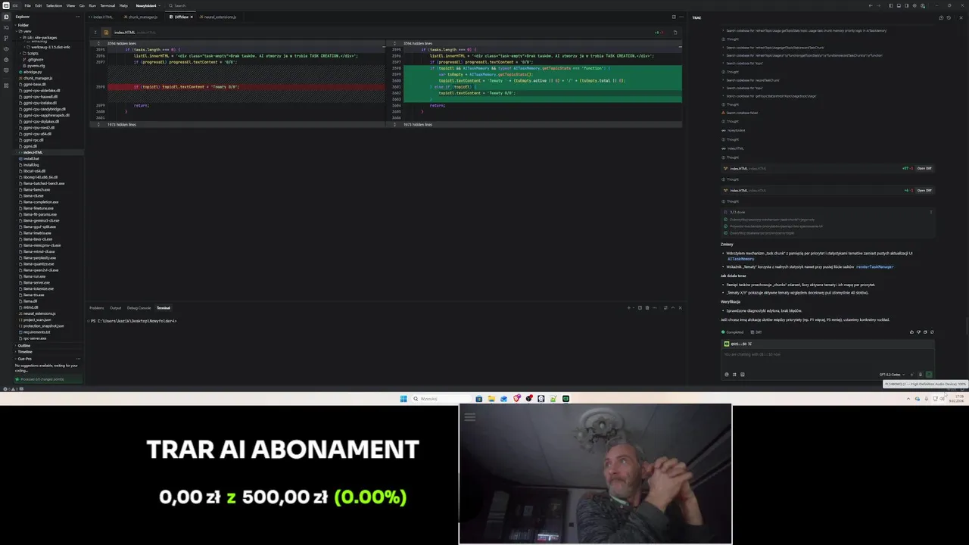Start a new chat in TRAE panel

[x=942, y=17]
